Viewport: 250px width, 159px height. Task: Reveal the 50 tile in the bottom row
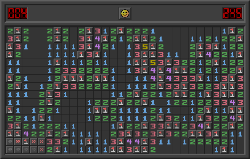click(x=42, y=150)
